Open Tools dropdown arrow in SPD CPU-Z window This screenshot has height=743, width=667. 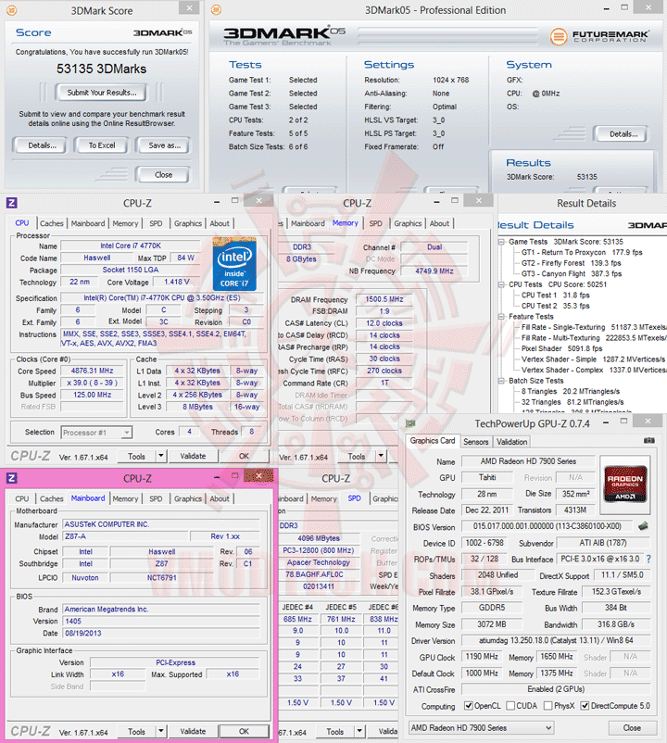point(359,731)
